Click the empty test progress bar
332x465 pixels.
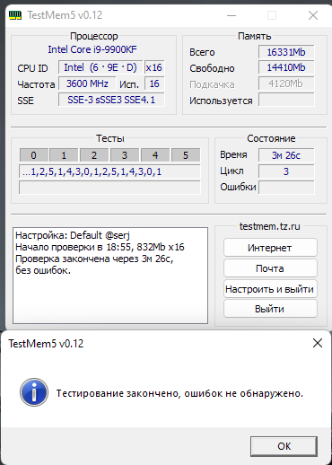tap(109, 188)
